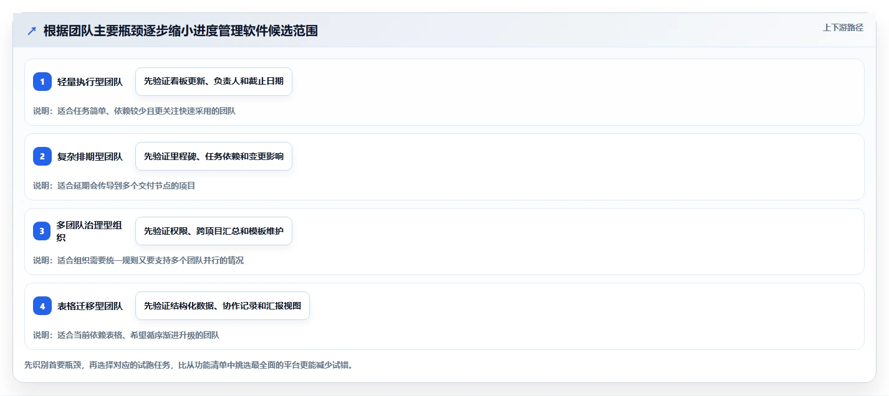Click the 表格迁移型团队 heading
This screenshot has width=889, height=396.
click(x=90, y=306)
